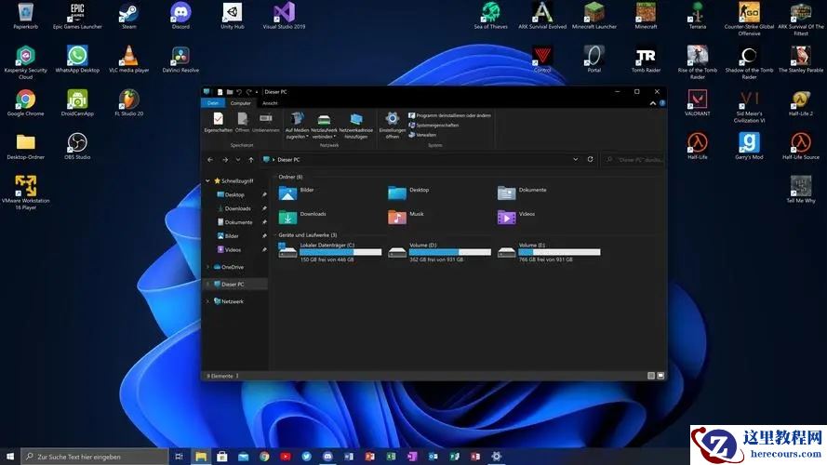This screenshot has width=827, height=465.
Task: Select Dokumente in navigation sidebar
Action: click(x=238, y=222)
